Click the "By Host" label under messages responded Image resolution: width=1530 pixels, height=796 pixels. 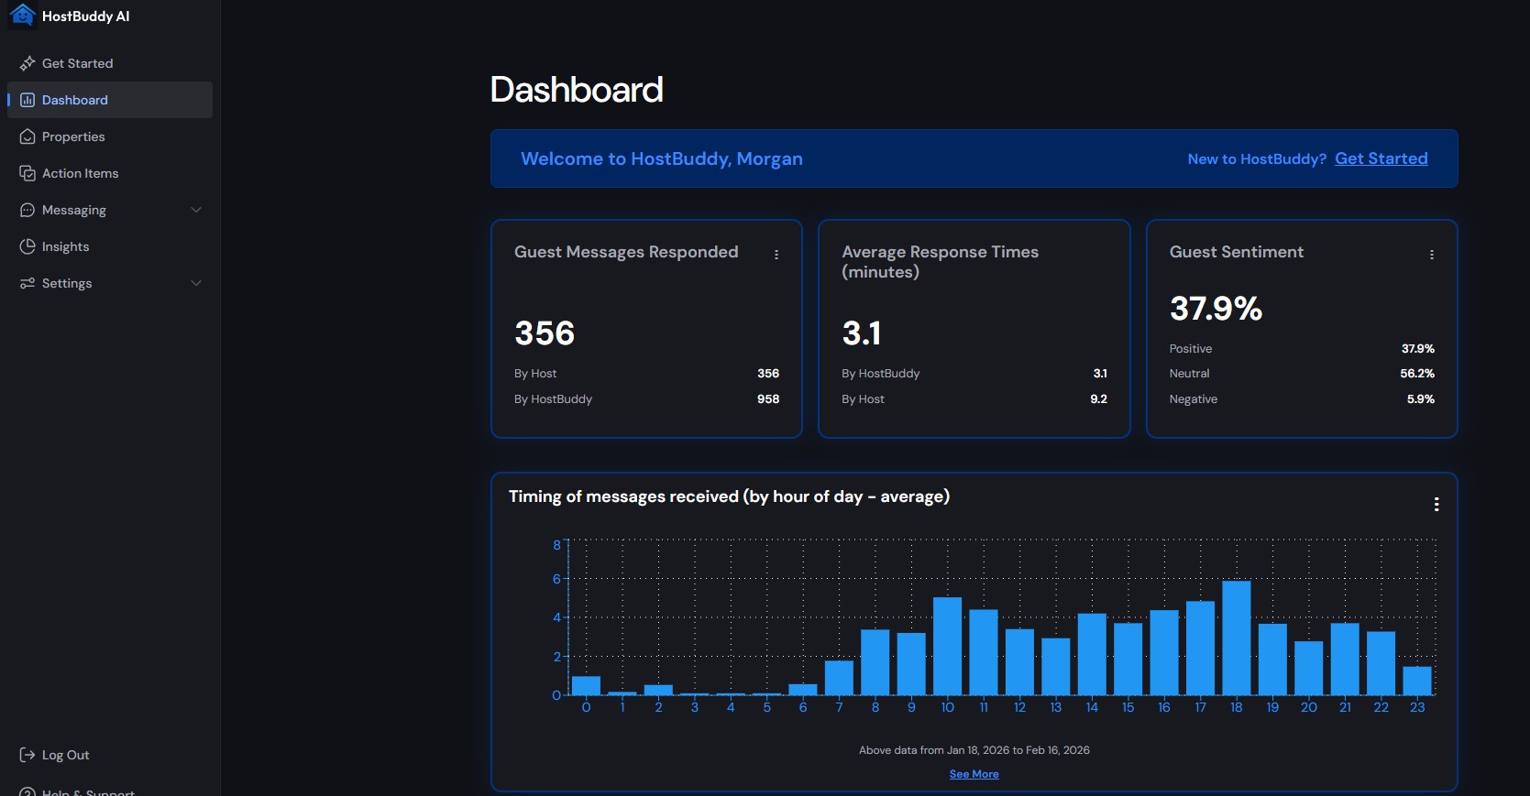535,374
